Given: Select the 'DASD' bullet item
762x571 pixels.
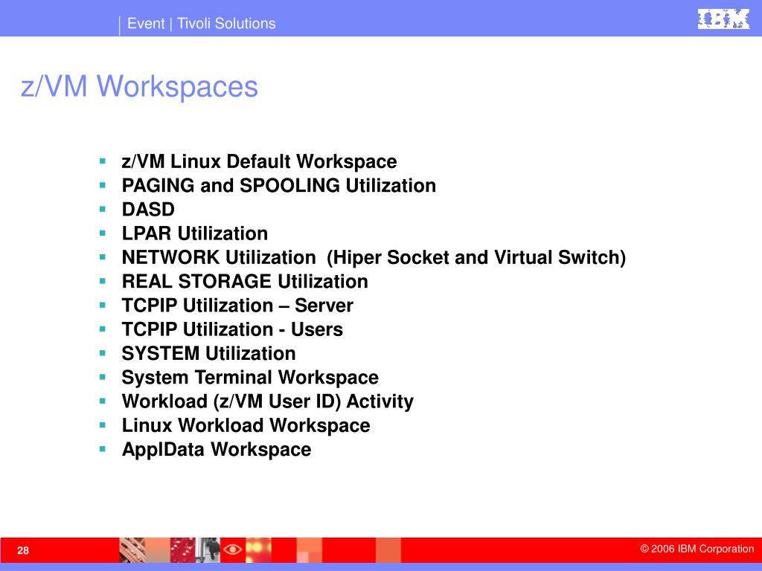Looking at the screenshot, I should pyautogui.click(x=148, y=209).
